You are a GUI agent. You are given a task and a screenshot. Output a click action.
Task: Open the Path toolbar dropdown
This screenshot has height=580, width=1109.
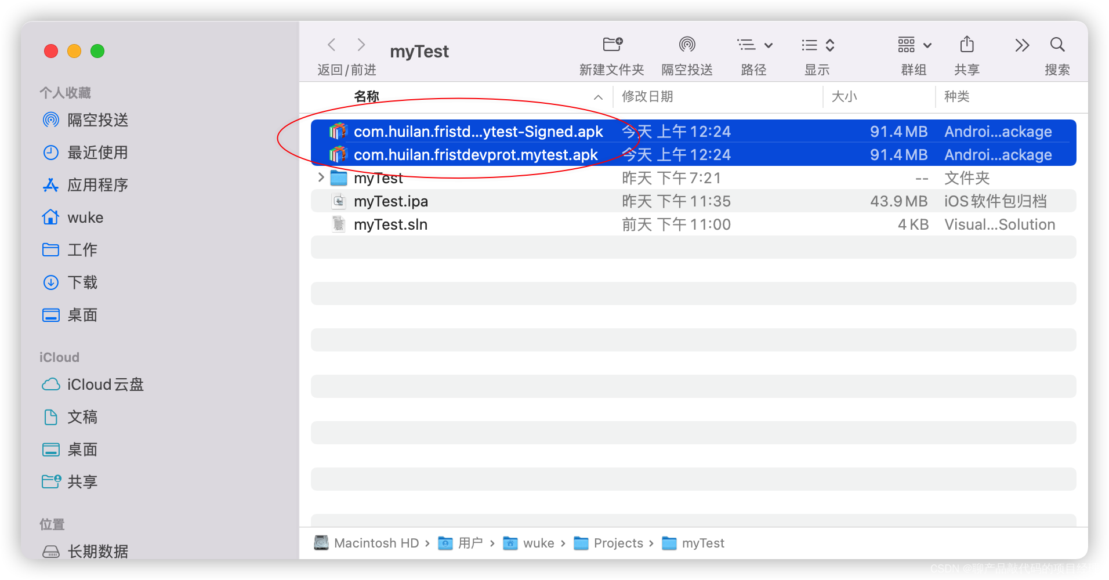[755, 45]
